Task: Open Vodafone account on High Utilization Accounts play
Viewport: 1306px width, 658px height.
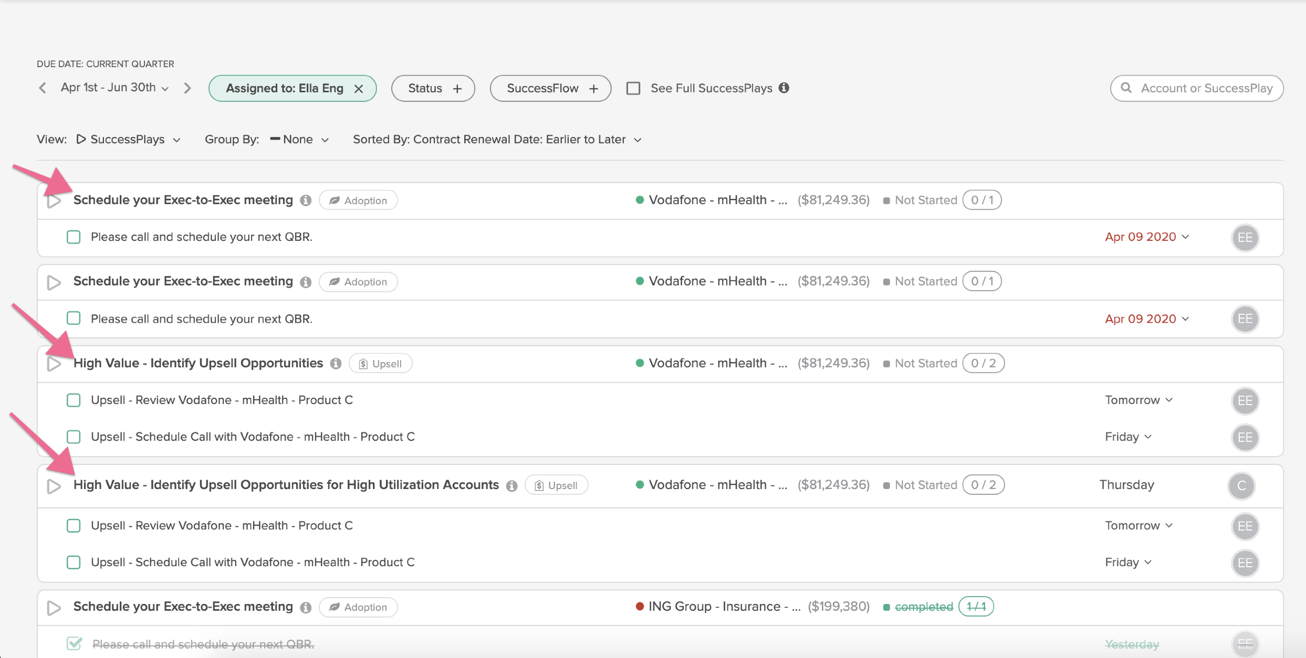Action: (x=718, y=485)
